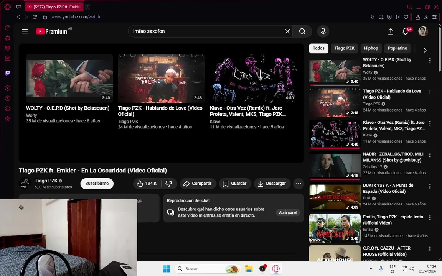Share video with Compartir button
The height and width of the screenshot is (276, 442).
[198, 184]
